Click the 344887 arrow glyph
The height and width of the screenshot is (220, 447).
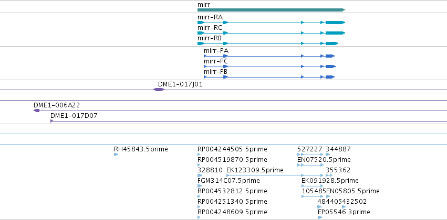[x=328, y=155]
